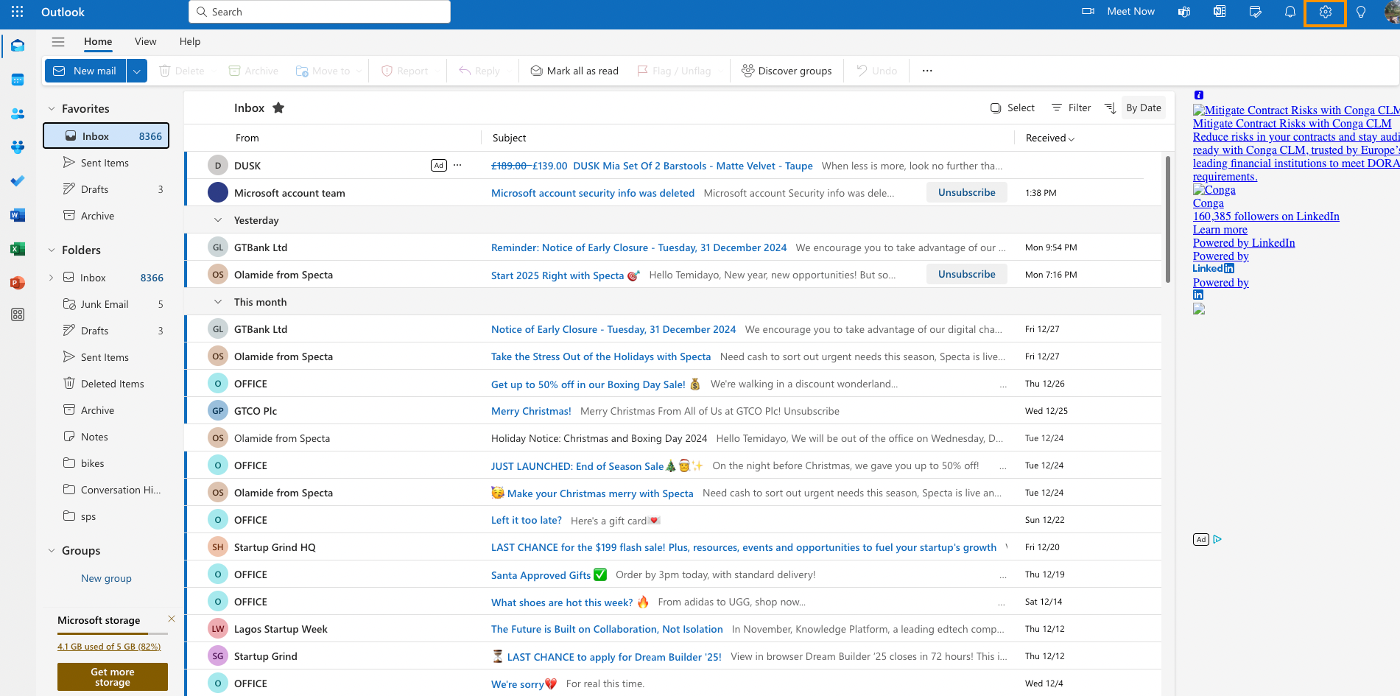
Task: Open the Word app icon in sidebar
Action: (18, 215)
